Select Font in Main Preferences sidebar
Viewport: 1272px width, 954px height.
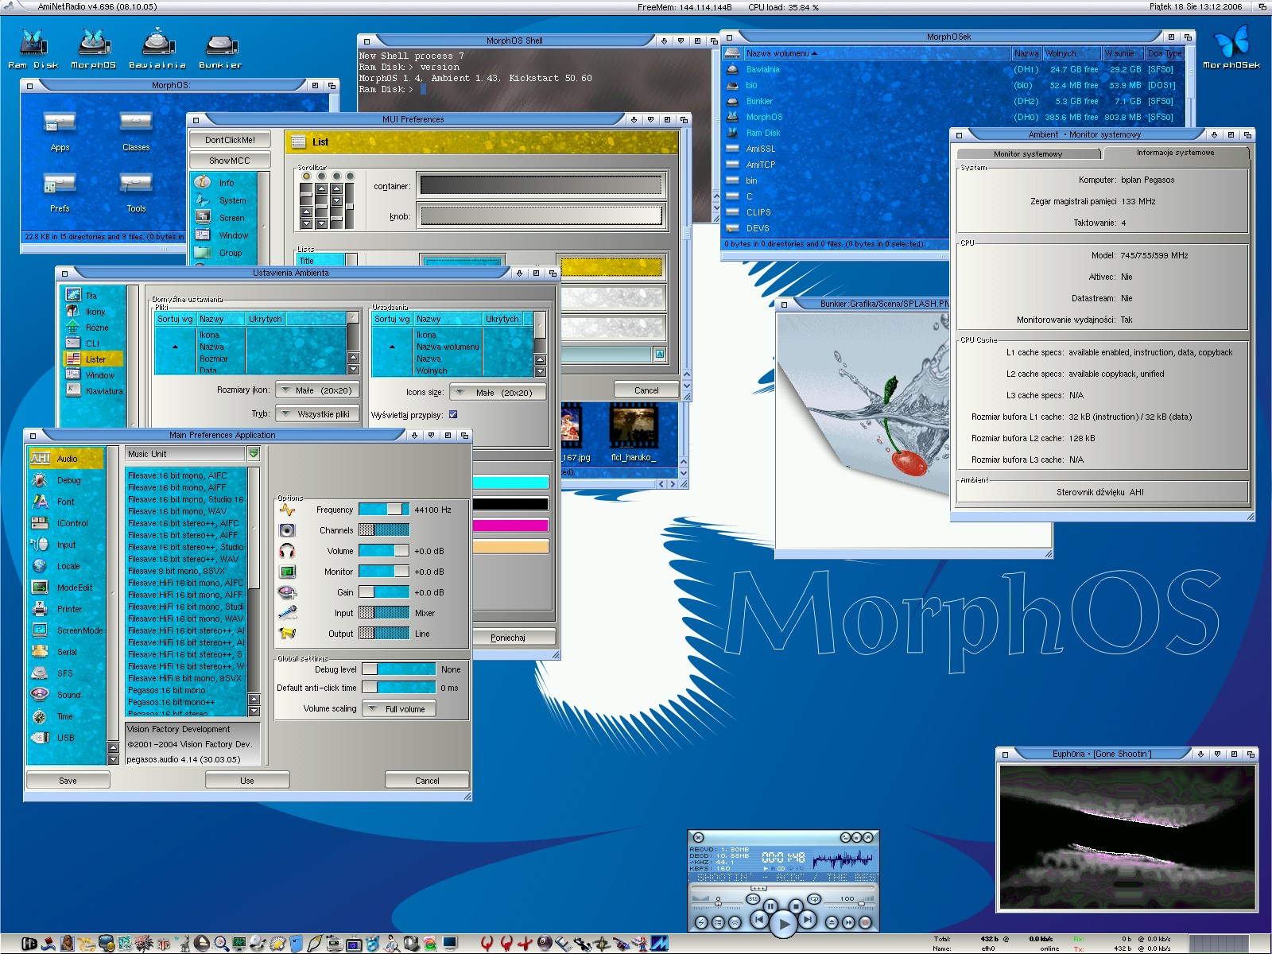pyautogui.click(x=67, y=502)
